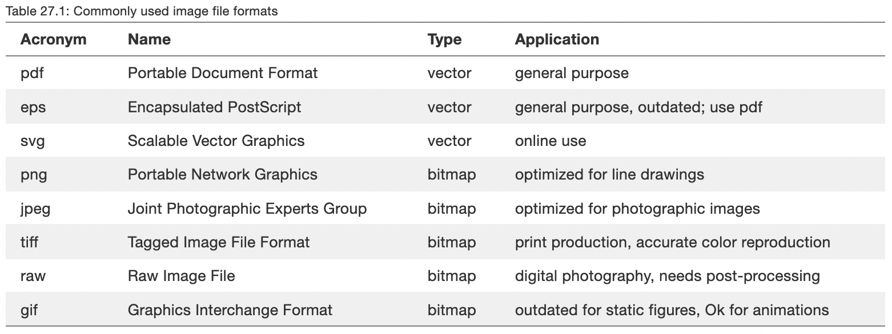This screenshot has height=334, width=892.
Task: Click 'Portable Network Graphics' name cell
Action: click(x=222, y=174)
